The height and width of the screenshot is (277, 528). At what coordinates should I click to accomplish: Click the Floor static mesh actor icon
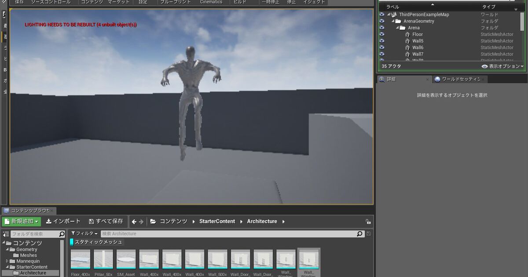pos(407,34)
